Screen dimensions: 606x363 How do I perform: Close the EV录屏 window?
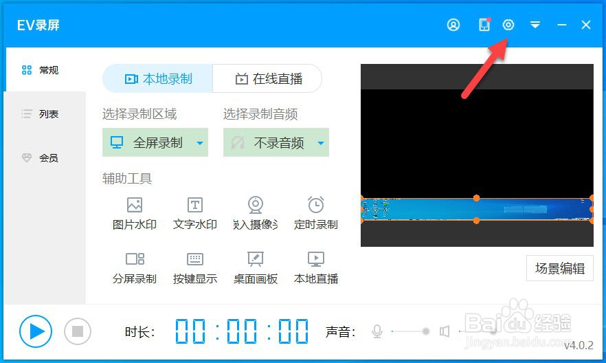[x=586, y=25]
